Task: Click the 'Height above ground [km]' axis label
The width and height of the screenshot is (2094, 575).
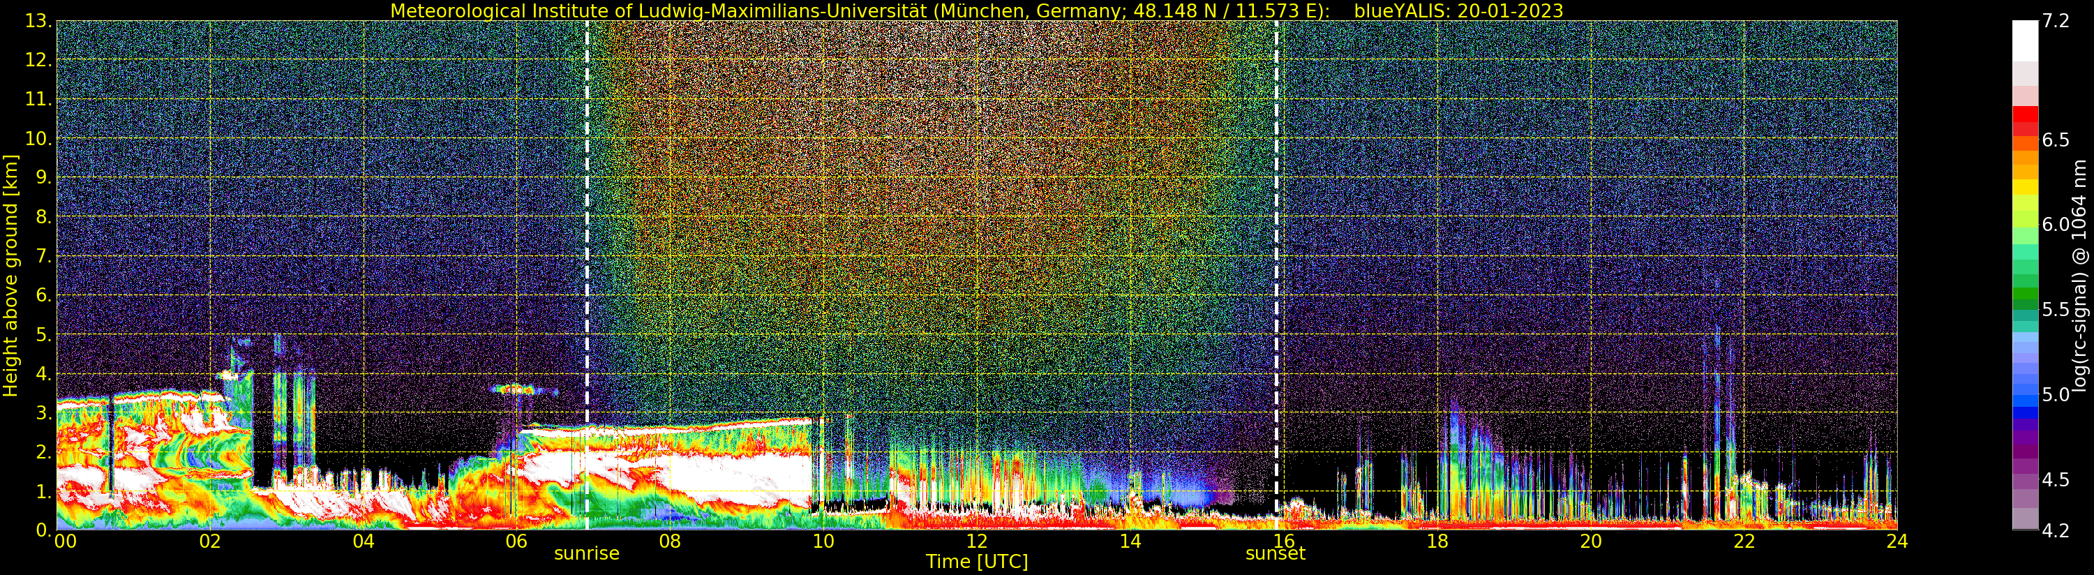Action: point(10,275)
